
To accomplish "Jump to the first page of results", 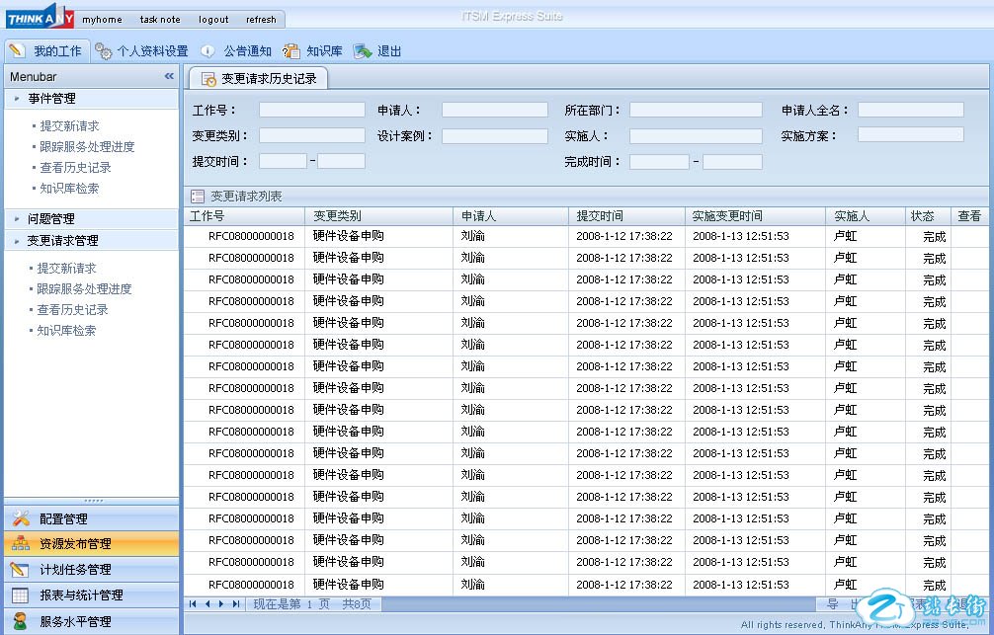I will point(193,603).
